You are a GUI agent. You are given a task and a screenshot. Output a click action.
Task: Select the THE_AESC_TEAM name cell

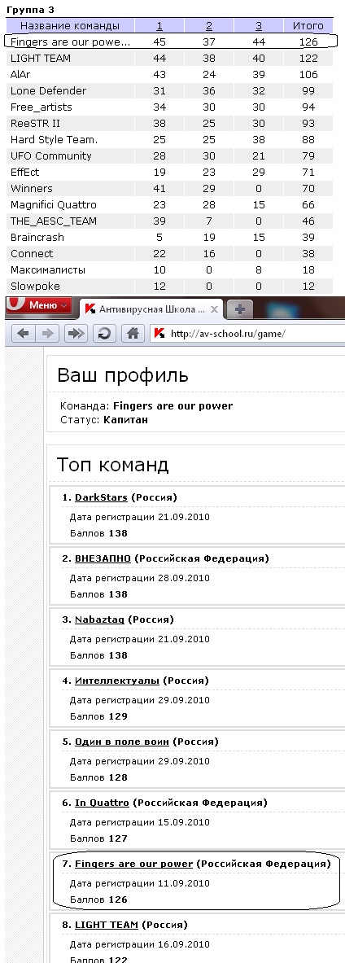(54, 221)
